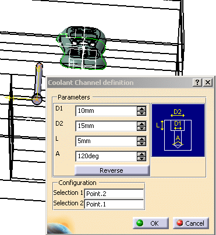
Task: Decrease D2 value with down arrow
Action: (x=141, y=129)
